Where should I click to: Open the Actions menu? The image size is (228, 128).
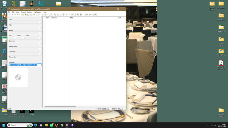pyautogui.click(x=30, y=12)
